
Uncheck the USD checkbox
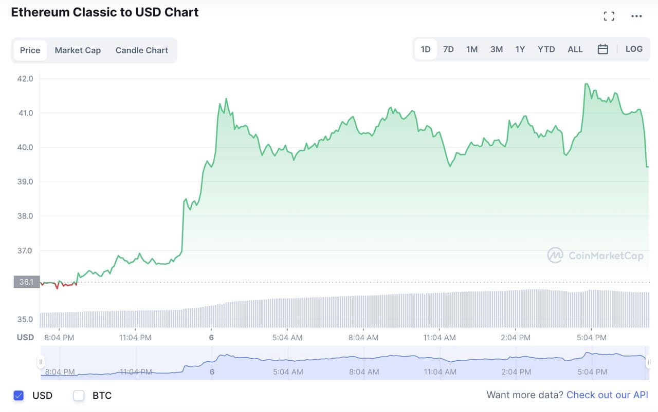(x=19, y=396)
